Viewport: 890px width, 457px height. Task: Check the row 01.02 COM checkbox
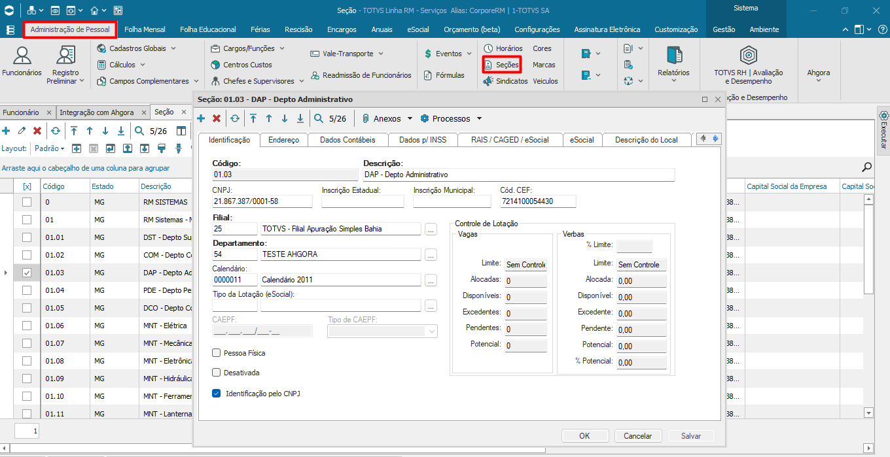tap(27, 255)
